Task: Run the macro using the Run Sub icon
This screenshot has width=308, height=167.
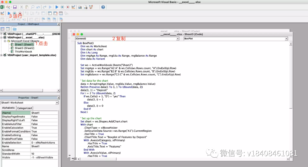Action: pos(56,7)
